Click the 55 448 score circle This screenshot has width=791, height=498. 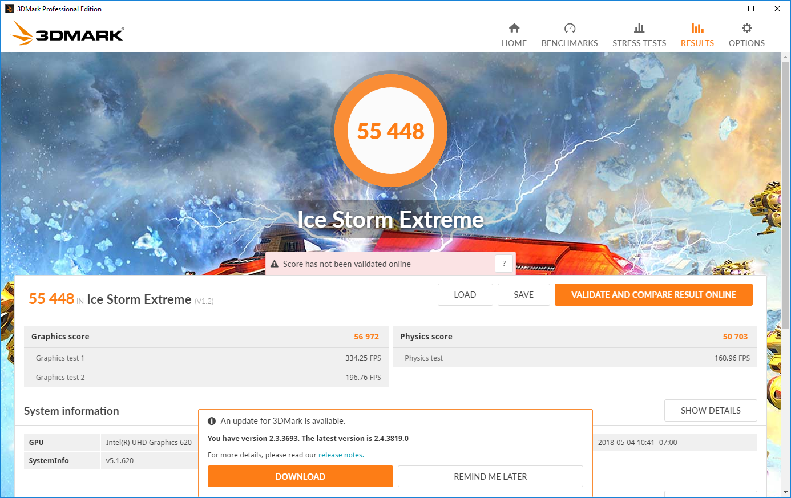391,131
